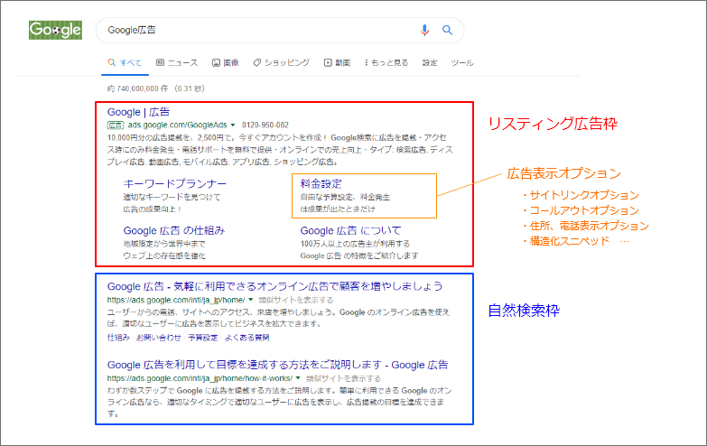Click the green 広告 ad badge

coord(116,125)
